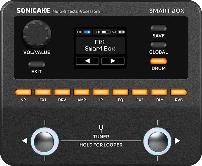Click the battery indicator icon on display
The image size is (202, 166).
121,32
